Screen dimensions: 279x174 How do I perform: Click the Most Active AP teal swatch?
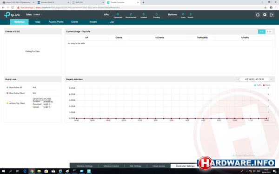7,87
